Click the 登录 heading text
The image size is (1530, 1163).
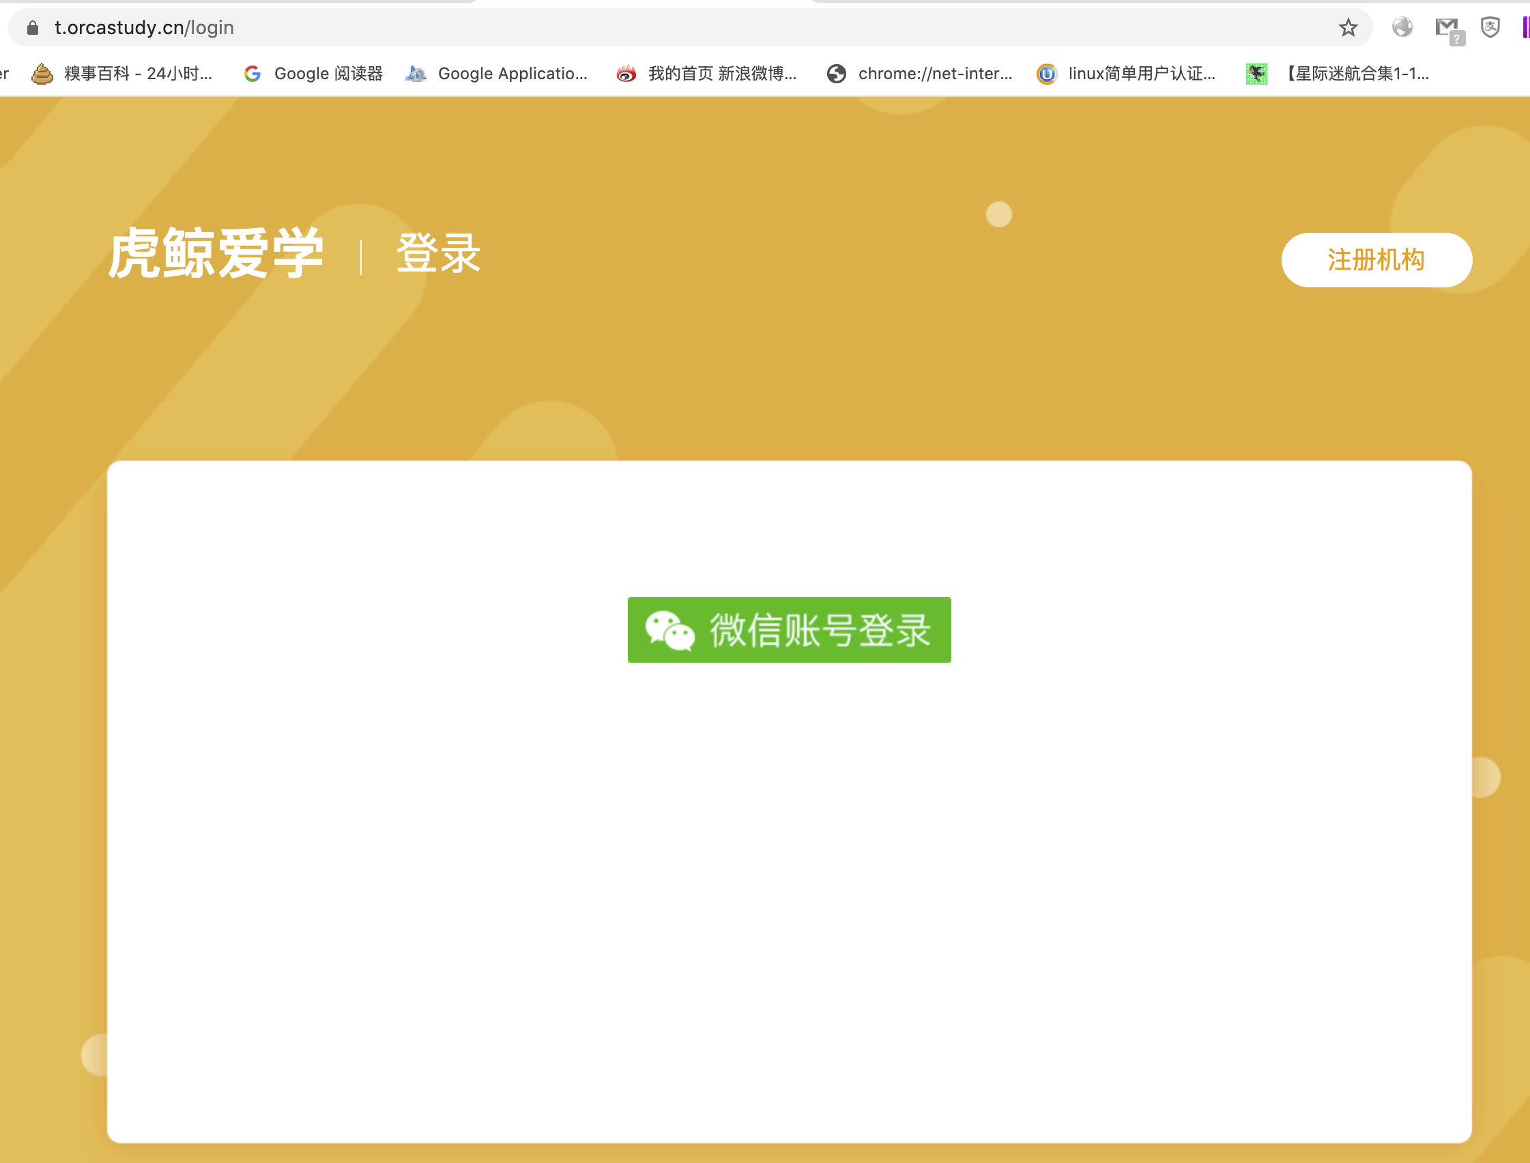[x=438, y=253]
